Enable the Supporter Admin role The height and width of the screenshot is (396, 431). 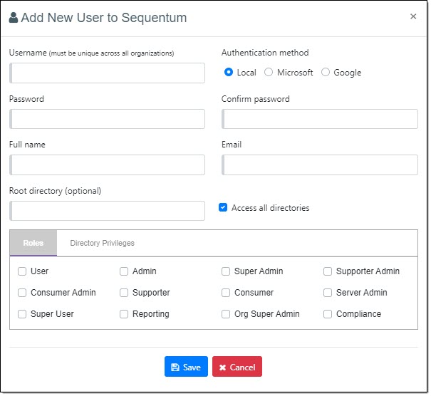[328, 272]
